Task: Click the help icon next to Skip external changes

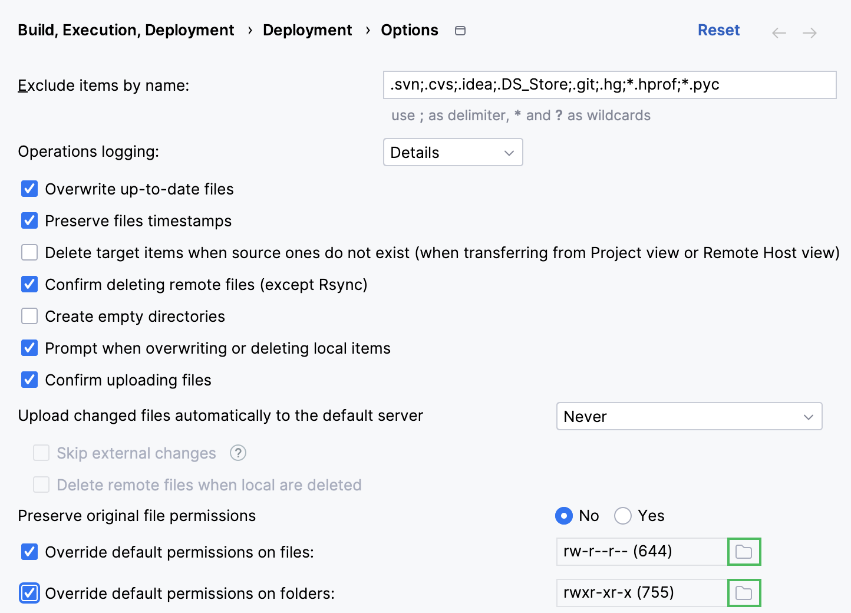Action: (x=238, y=453)
